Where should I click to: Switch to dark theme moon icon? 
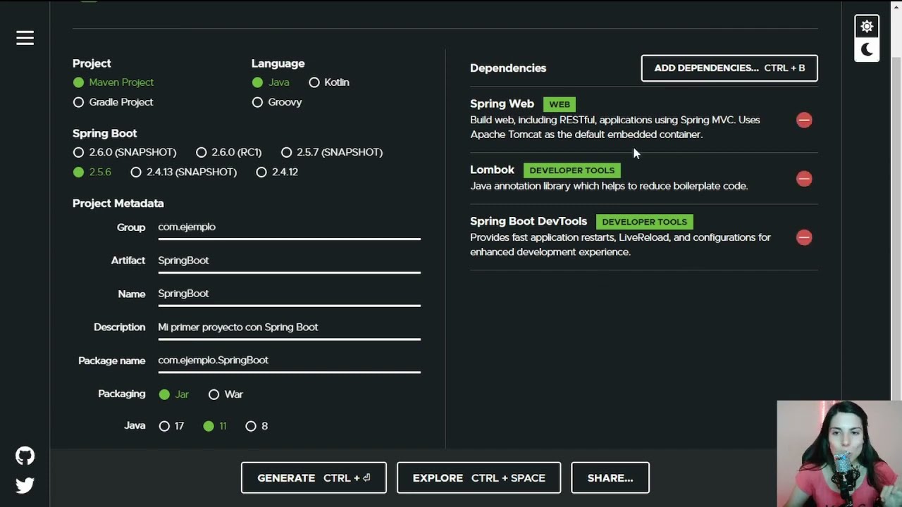tap(867, 50)
